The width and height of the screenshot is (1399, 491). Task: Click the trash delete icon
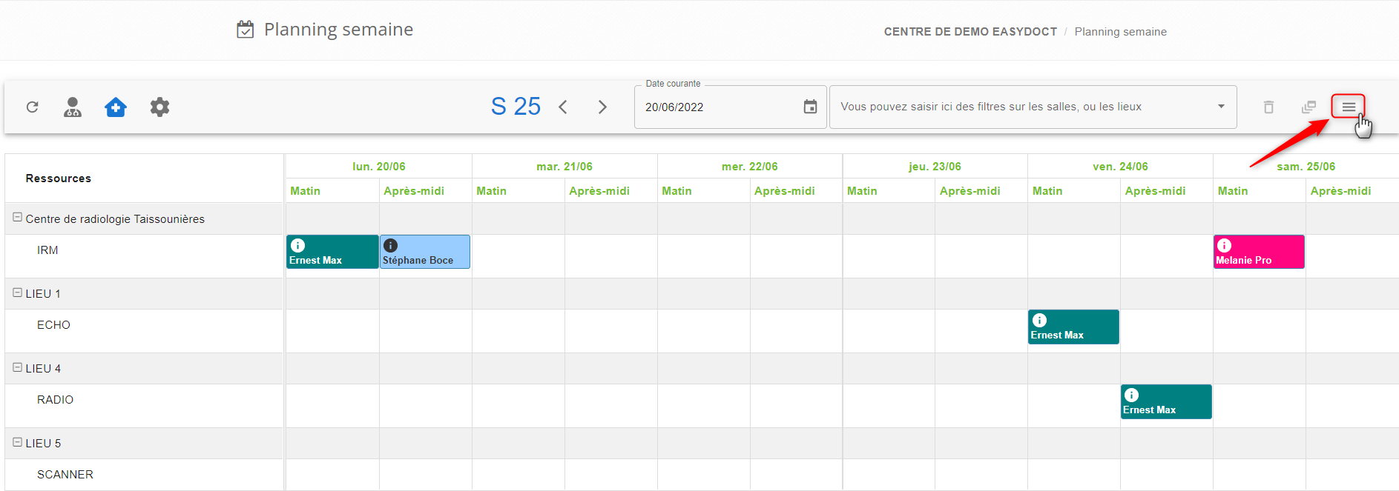click(x=1268, y=107)
